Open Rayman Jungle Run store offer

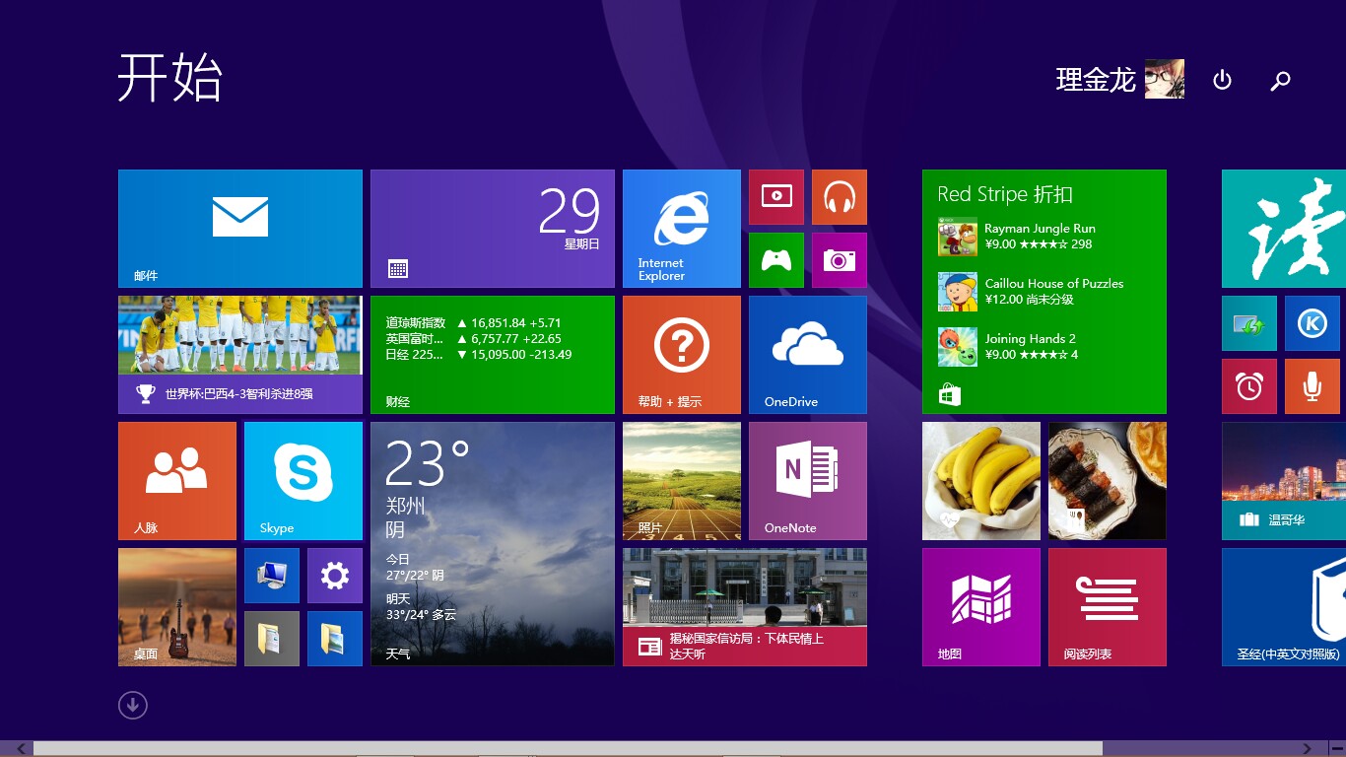tap(1016, 237)
